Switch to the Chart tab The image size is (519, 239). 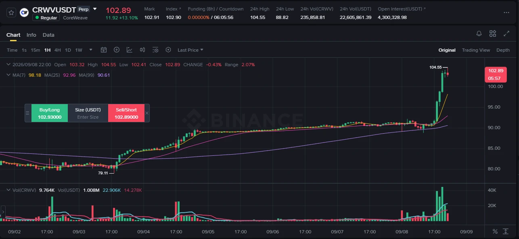(13, 35)
